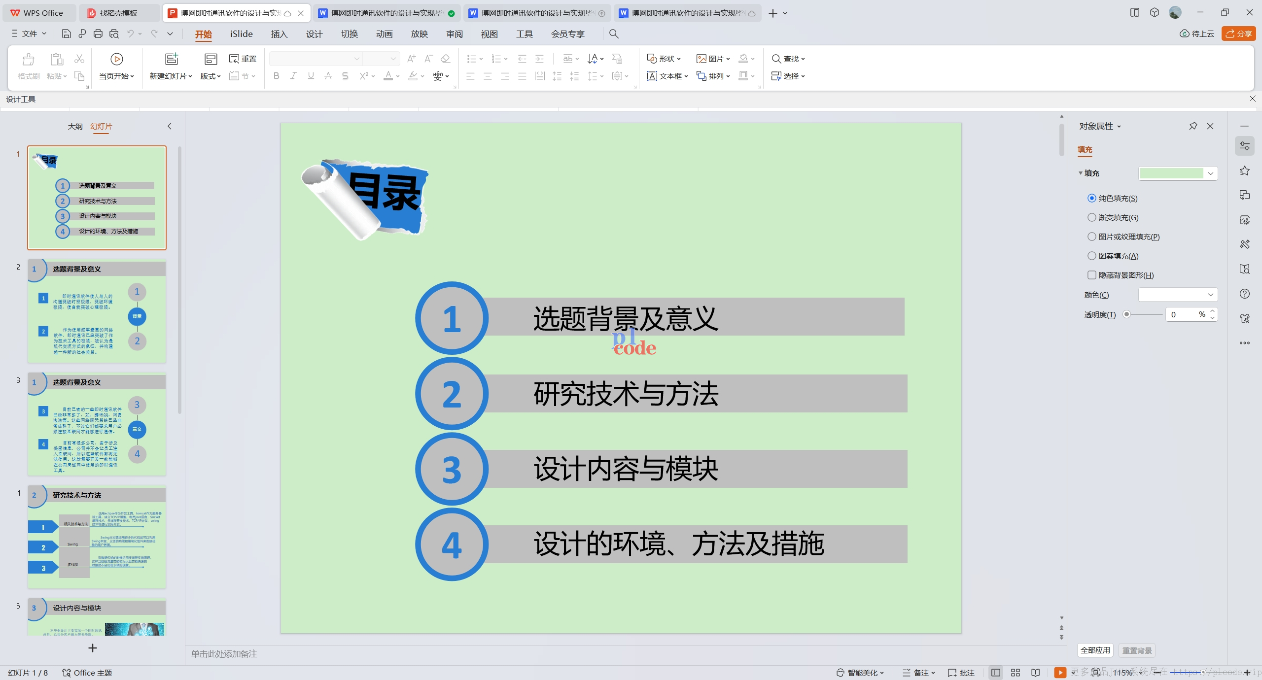Screen dimensions: 1262x680
Task: Click the 格式刷 format painter icon
Action: [x=29, y=59]
